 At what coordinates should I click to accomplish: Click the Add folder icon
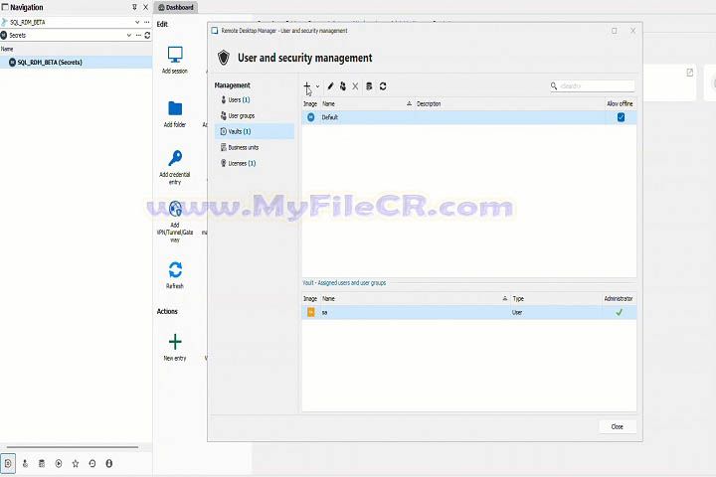(x=175, y=108)
